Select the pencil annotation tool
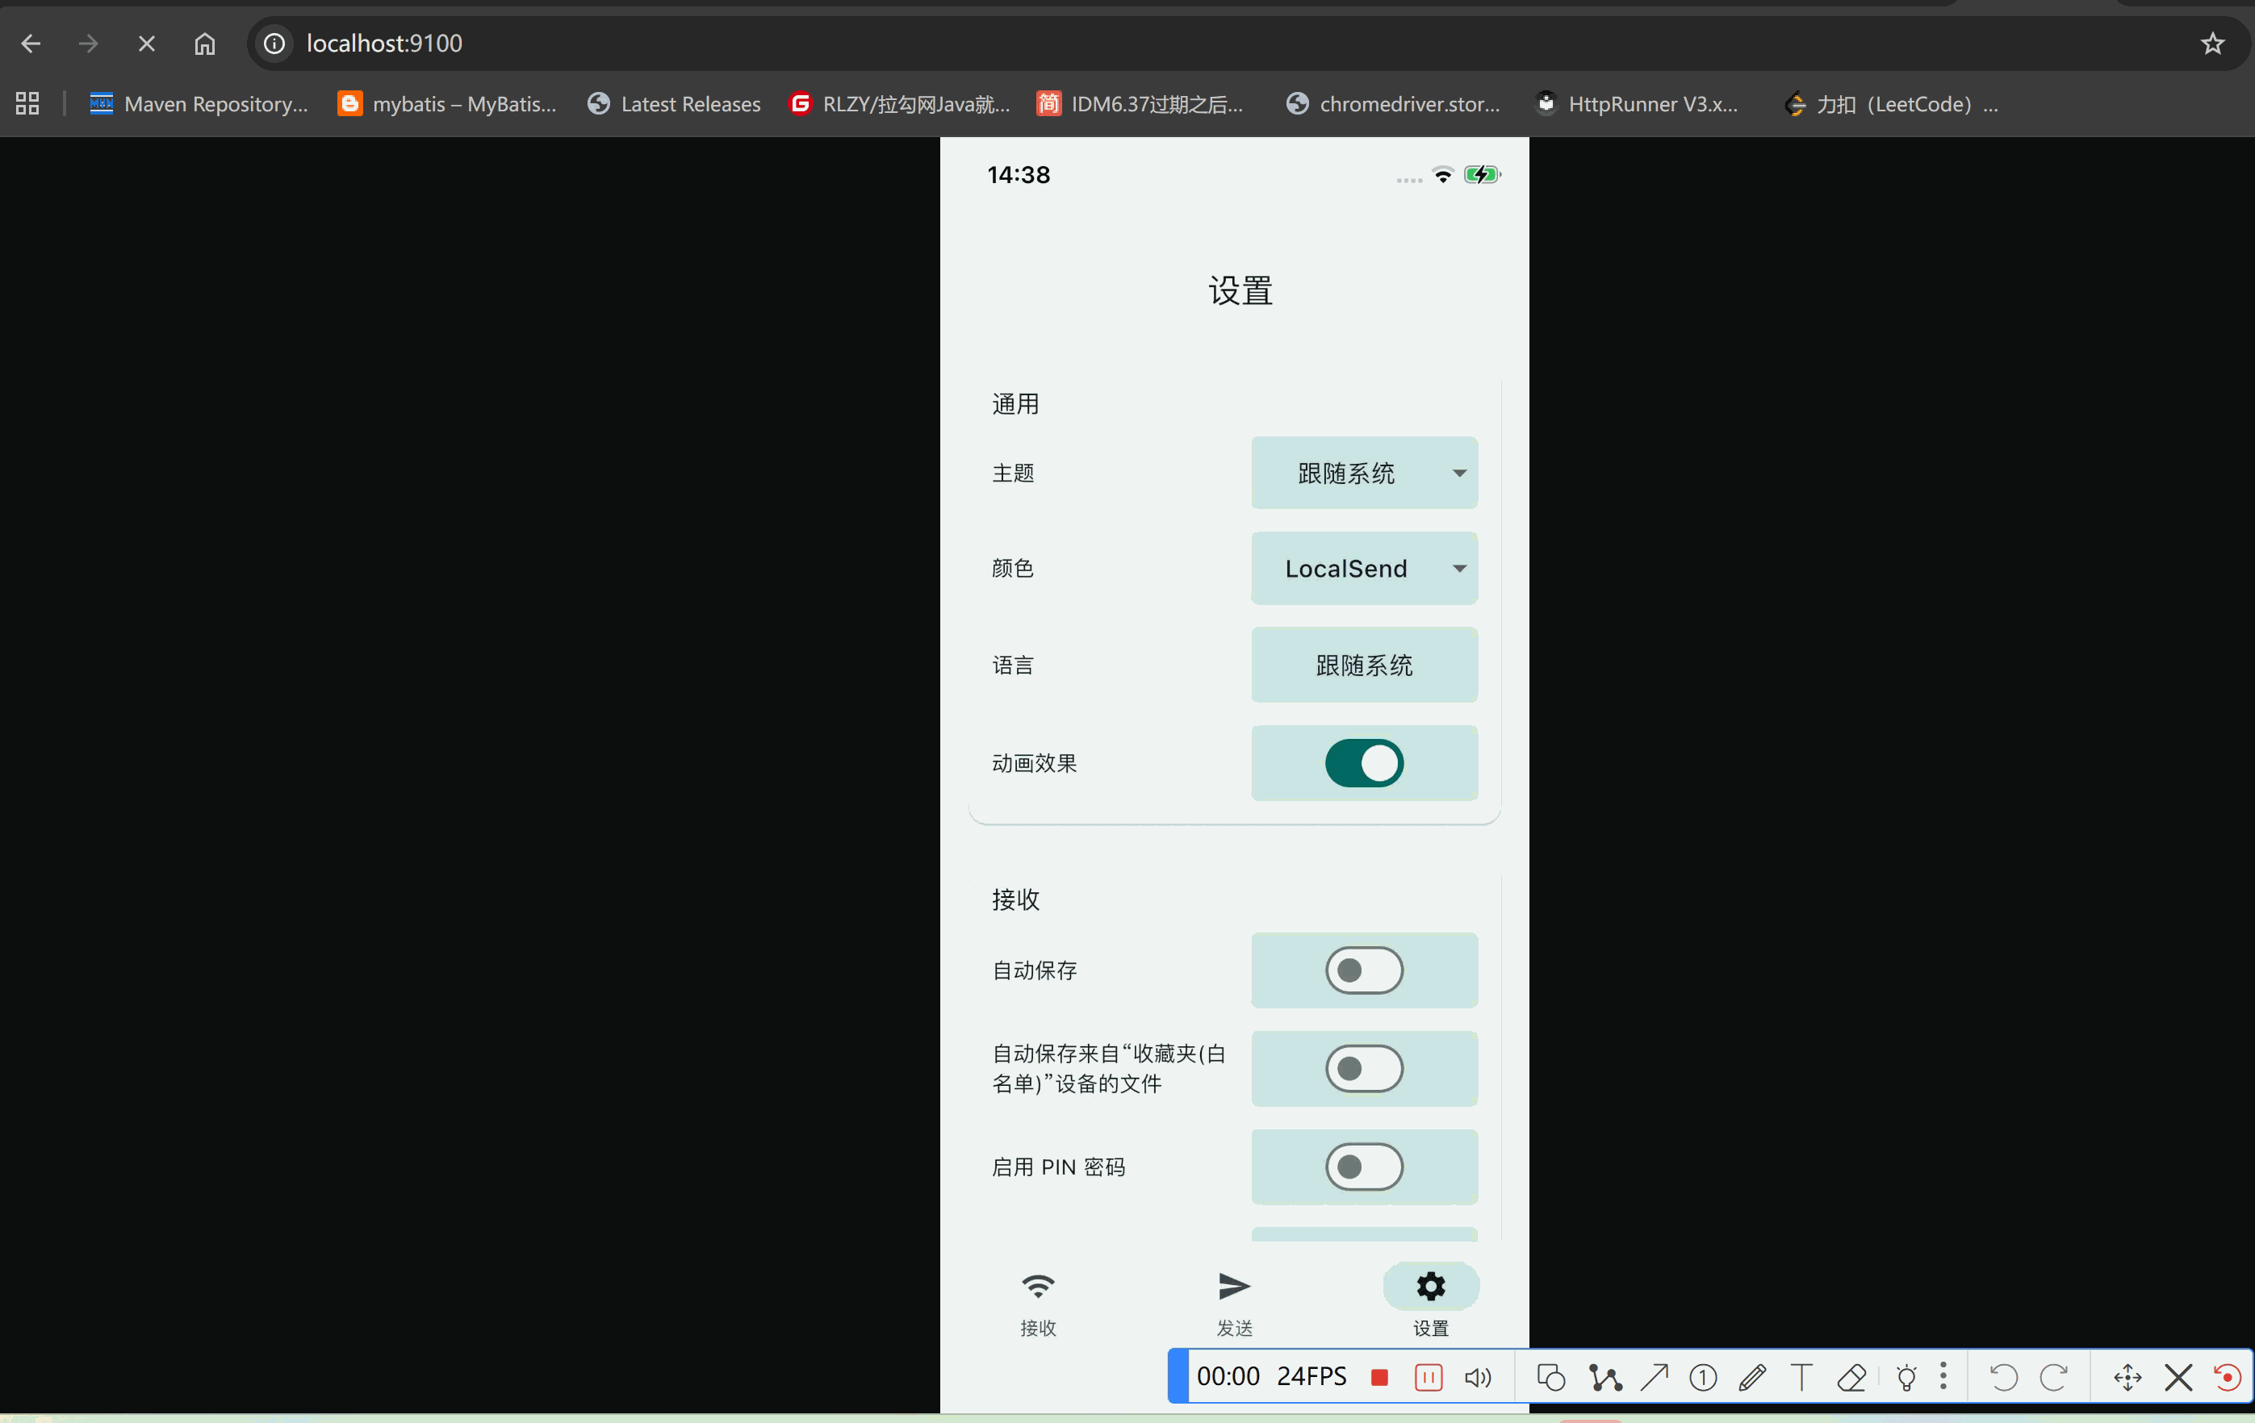The height and width of the screenshot is (1423, 2255). point(1752,1376)
